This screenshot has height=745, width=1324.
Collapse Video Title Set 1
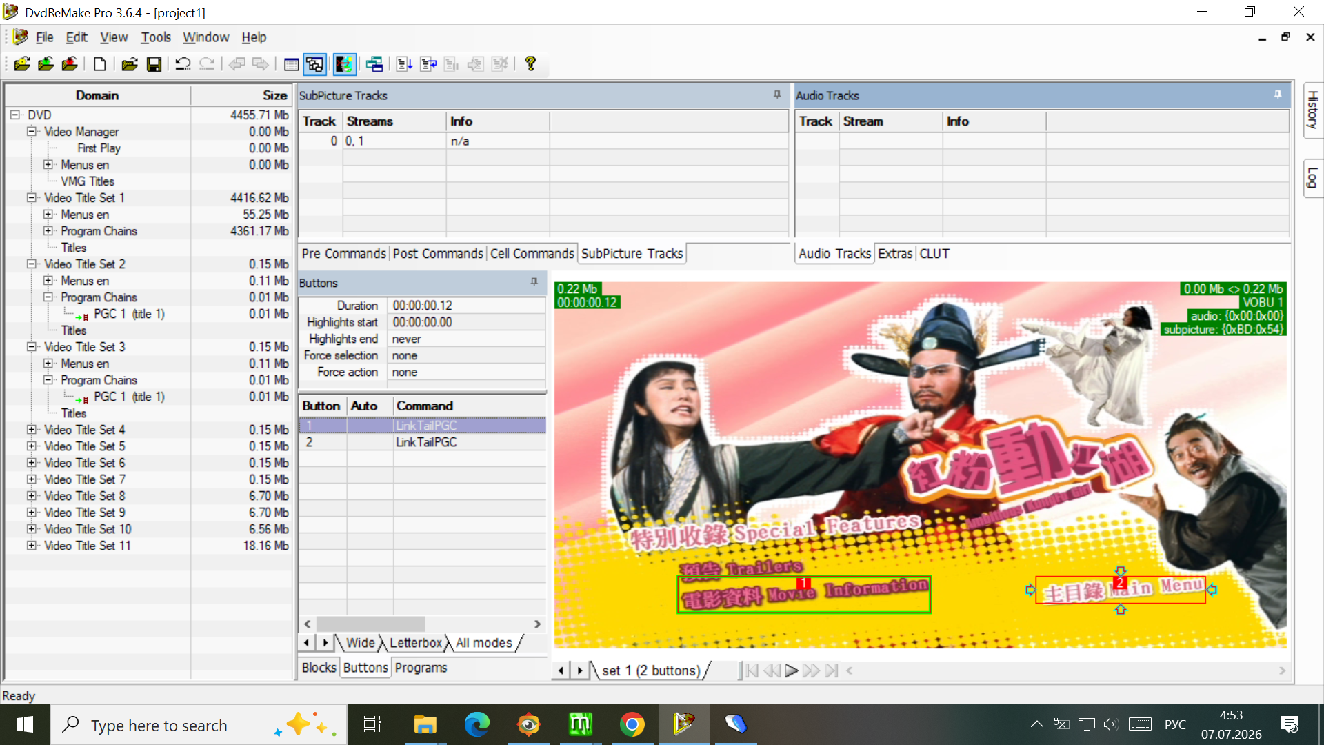[x=32, y=198]
